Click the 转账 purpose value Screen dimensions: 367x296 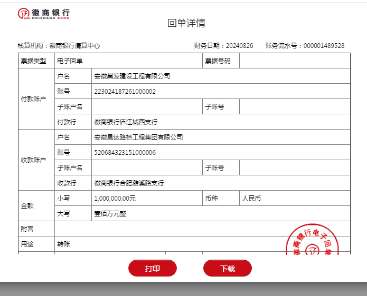point(64,244)
